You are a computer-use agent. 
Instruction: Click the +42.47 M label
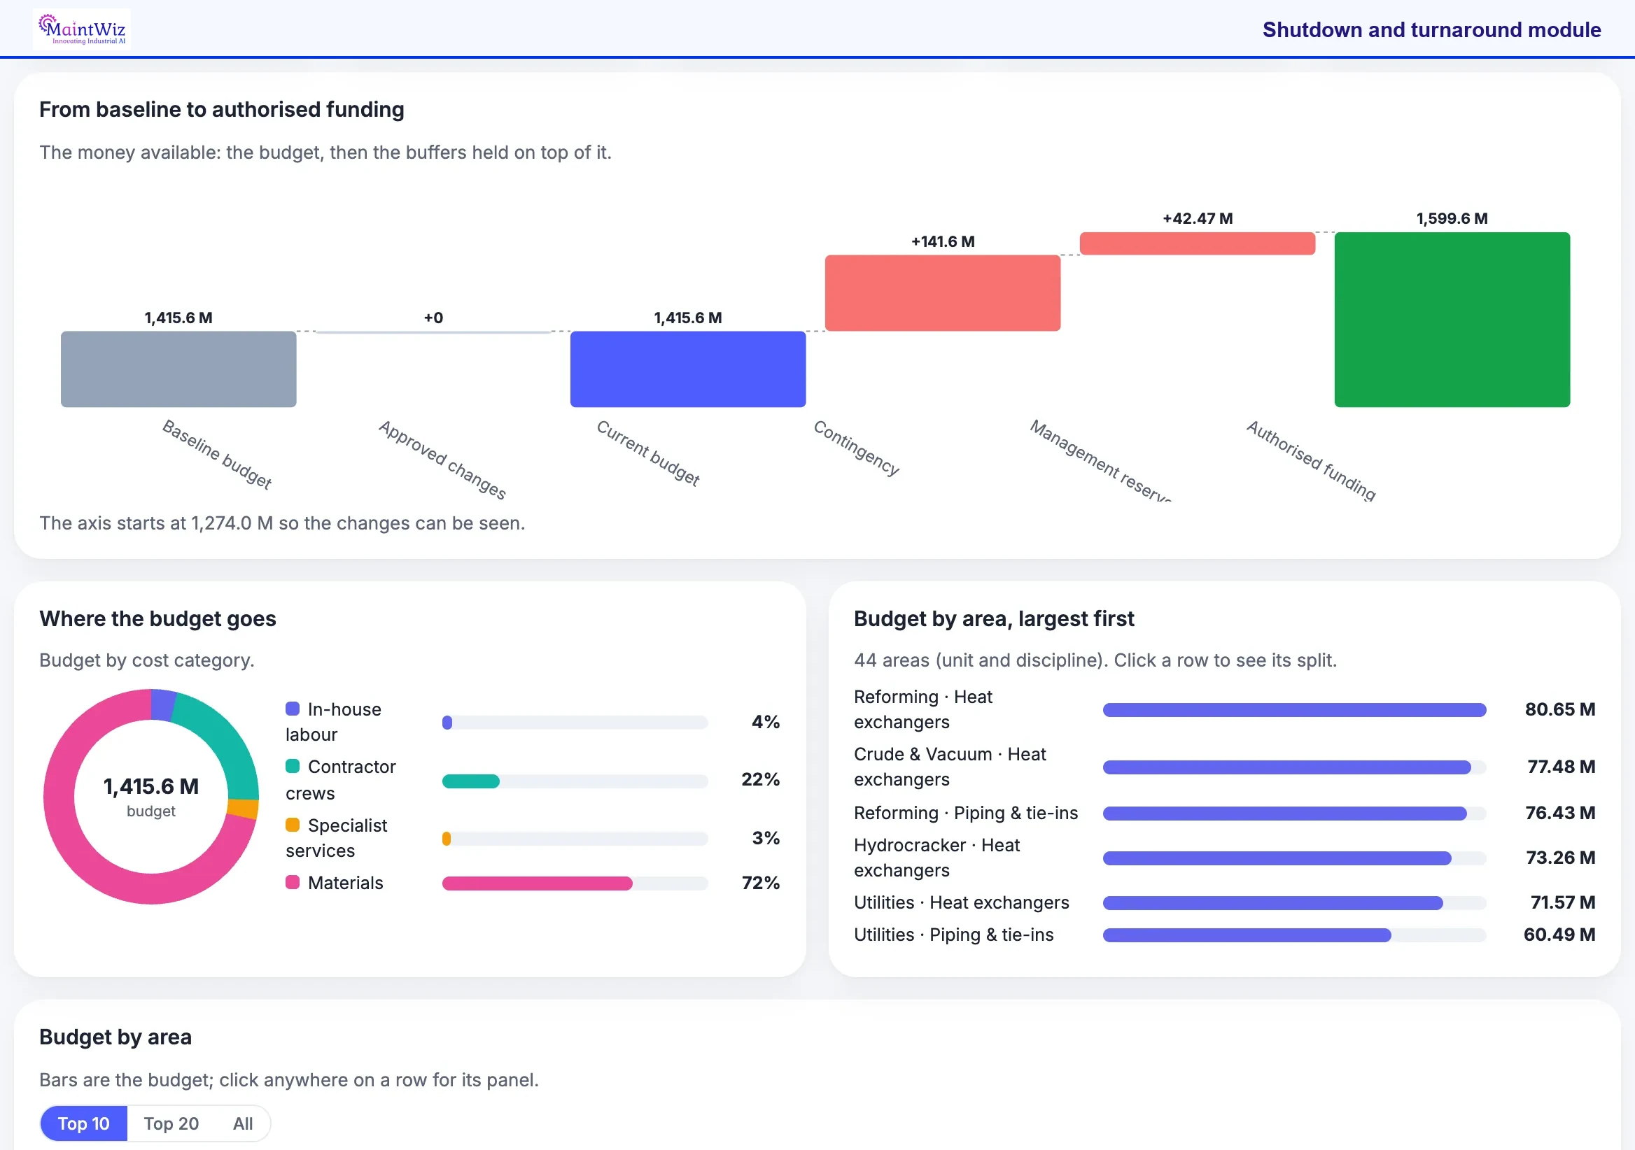coord(1198,218)
